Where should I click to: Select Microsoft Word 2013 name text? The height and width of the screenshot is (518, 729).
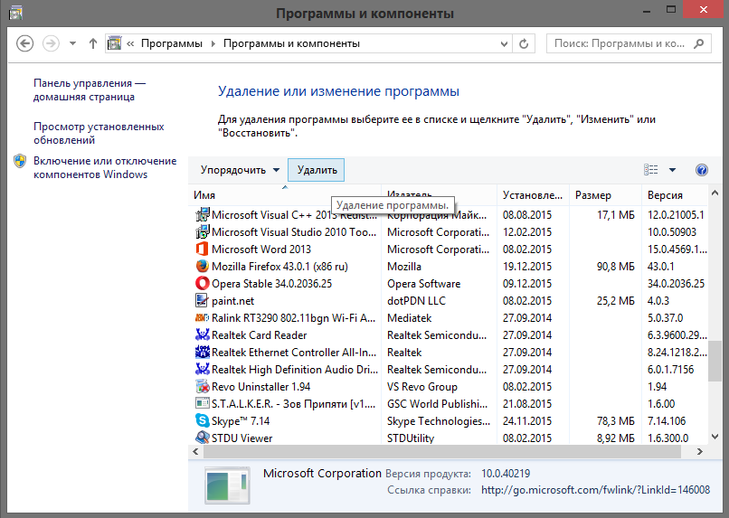tap(261, 250)
